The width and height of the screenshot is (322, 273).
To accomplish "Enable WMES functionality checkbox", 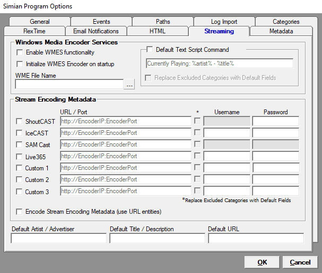I will point(20,52).
